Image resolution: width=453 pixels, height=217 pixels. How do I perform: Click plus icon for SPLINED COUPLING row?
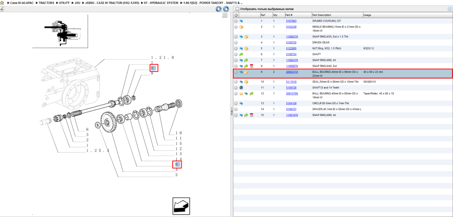point(236,21)
